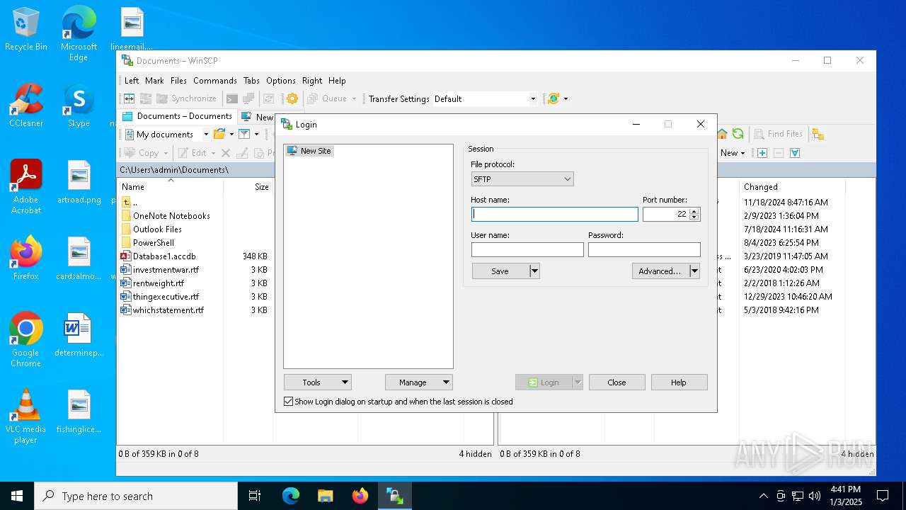Open the Manage dropdown button
Viewport: 906px width, 510px height.
[x=418, y=382]
